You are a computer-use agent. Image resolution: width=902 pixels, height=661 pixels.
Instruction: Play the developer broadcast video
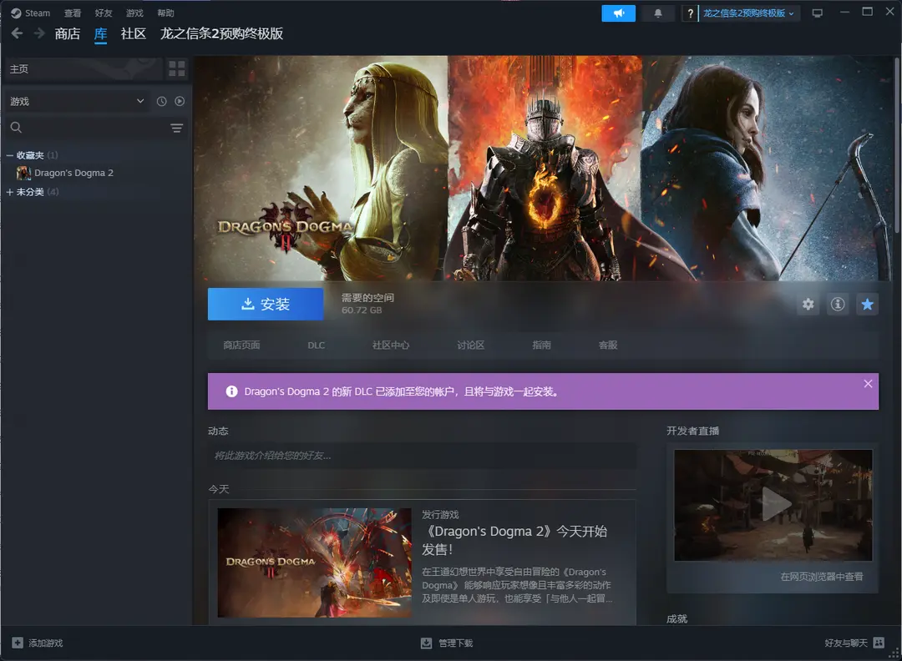click(773, 505)
